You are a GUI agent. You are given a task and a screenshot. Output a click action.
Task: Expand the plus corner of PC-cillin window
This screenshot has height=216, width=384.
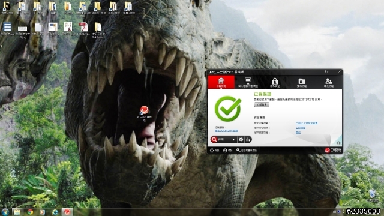[338, 143]
